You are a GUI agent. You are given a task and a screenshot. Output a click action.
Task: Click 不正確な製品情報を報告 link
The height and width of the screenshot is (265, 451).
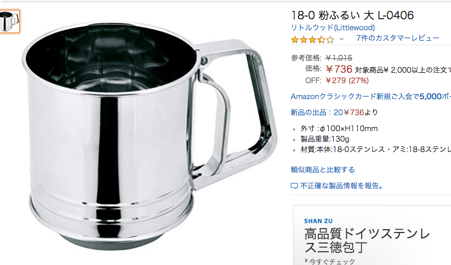[341, 186]
